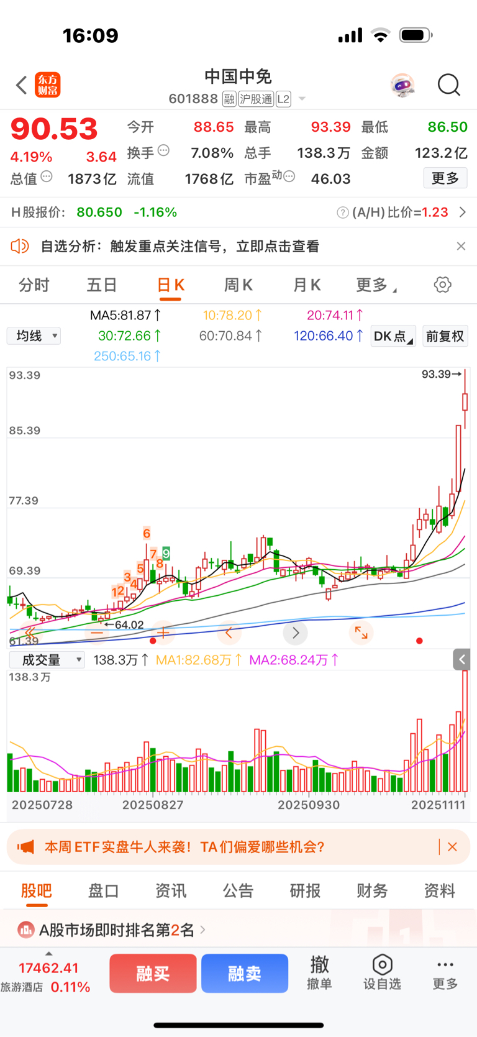Open ETF 实盘牛人 banner
The height and width of the screenshot is (1037, 477).
point(238,847)
